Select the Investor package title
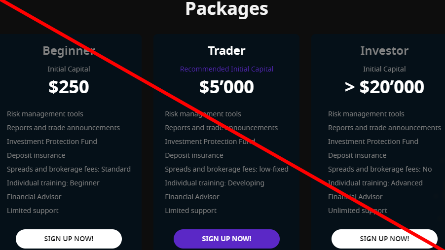The width and height of the screenshot is (445, 250). tap(384, 50)
